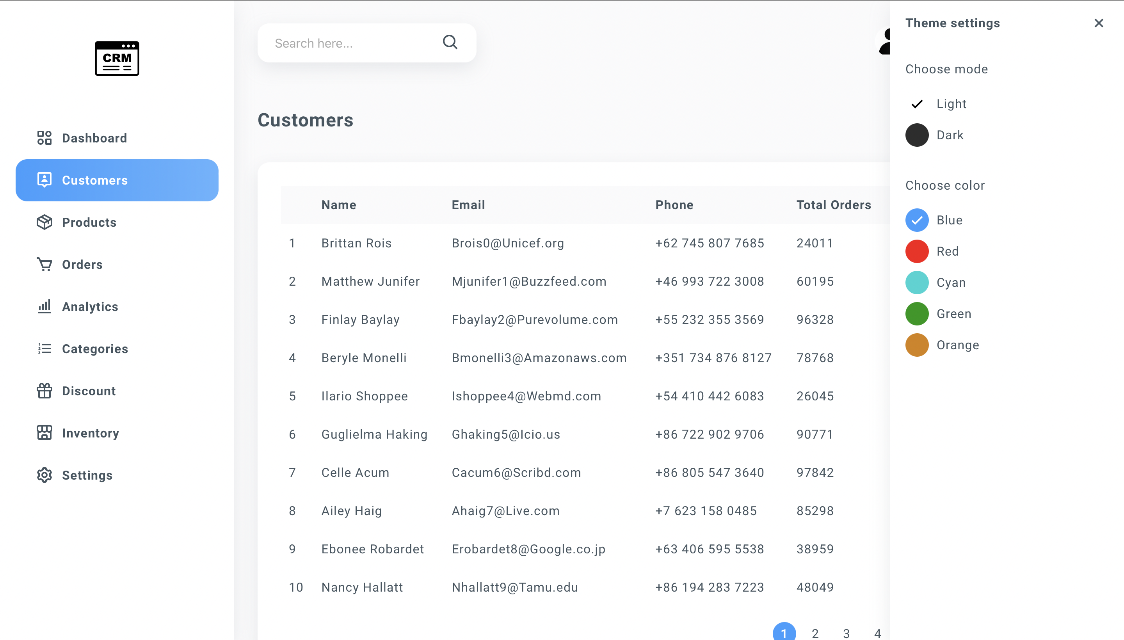The height and width of the screenshot is (640, 1124).
Task: Click the Categories numbered list icon
Action: [x=44, y=348]
